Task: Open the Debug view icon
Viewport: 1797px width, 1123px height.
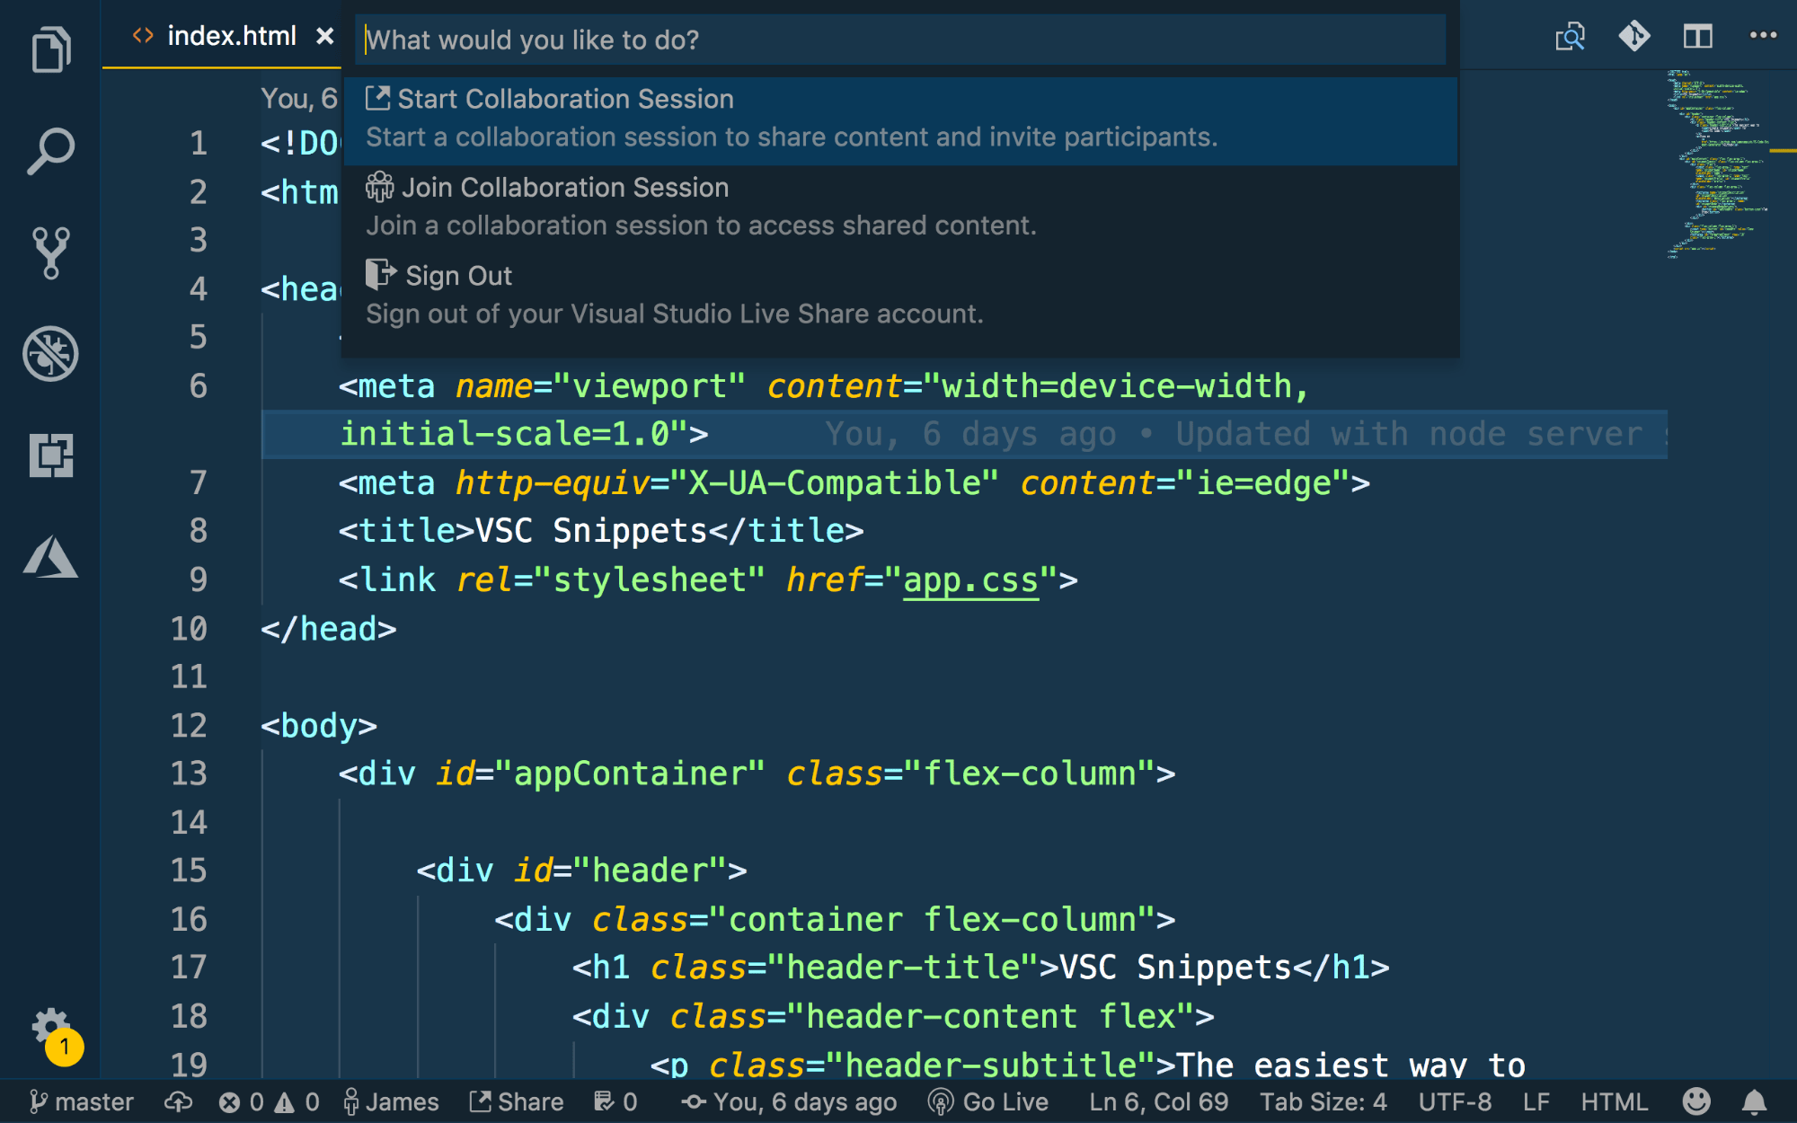Action: (x=50, y=354)
